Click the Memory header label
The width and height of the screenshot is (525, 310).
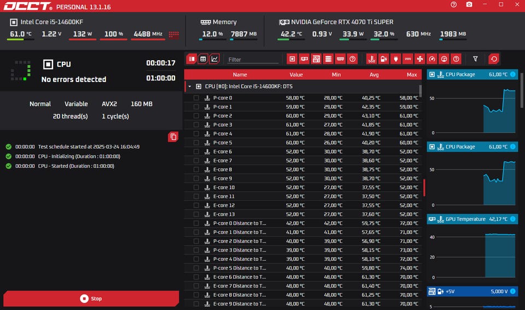tap(224, 22)
